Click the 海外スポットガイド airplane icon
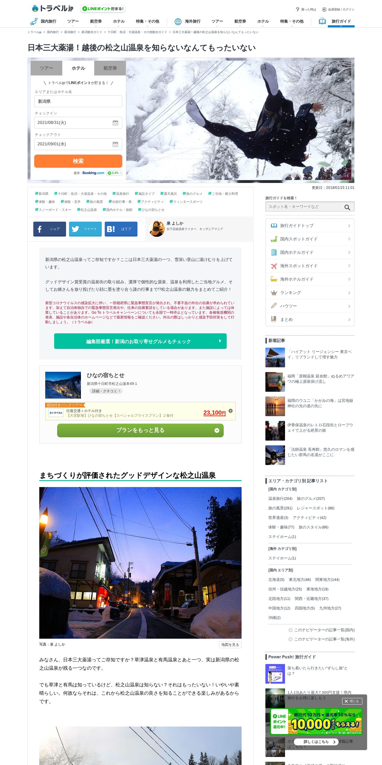 (x=274, y=266)
